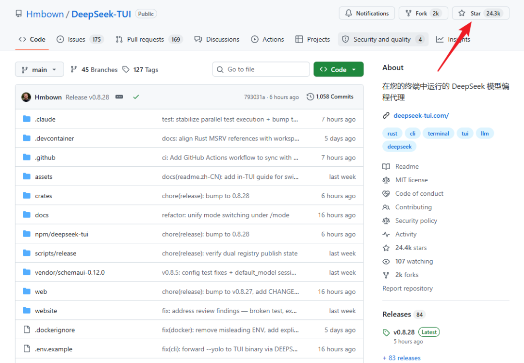This screenshot has width=524, height=363.
Task: Open the Pull requests tab
Action: pyautogui.click(x=149, y=39)
